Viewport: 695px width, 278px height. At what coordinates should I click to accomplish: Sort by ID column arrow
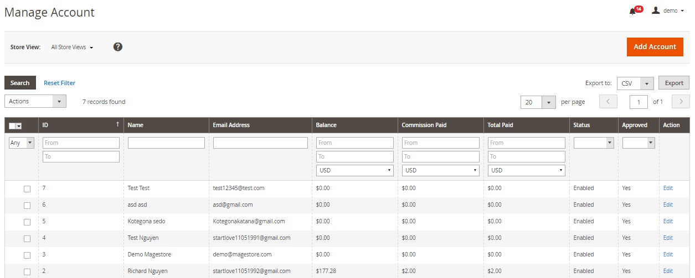117,125
